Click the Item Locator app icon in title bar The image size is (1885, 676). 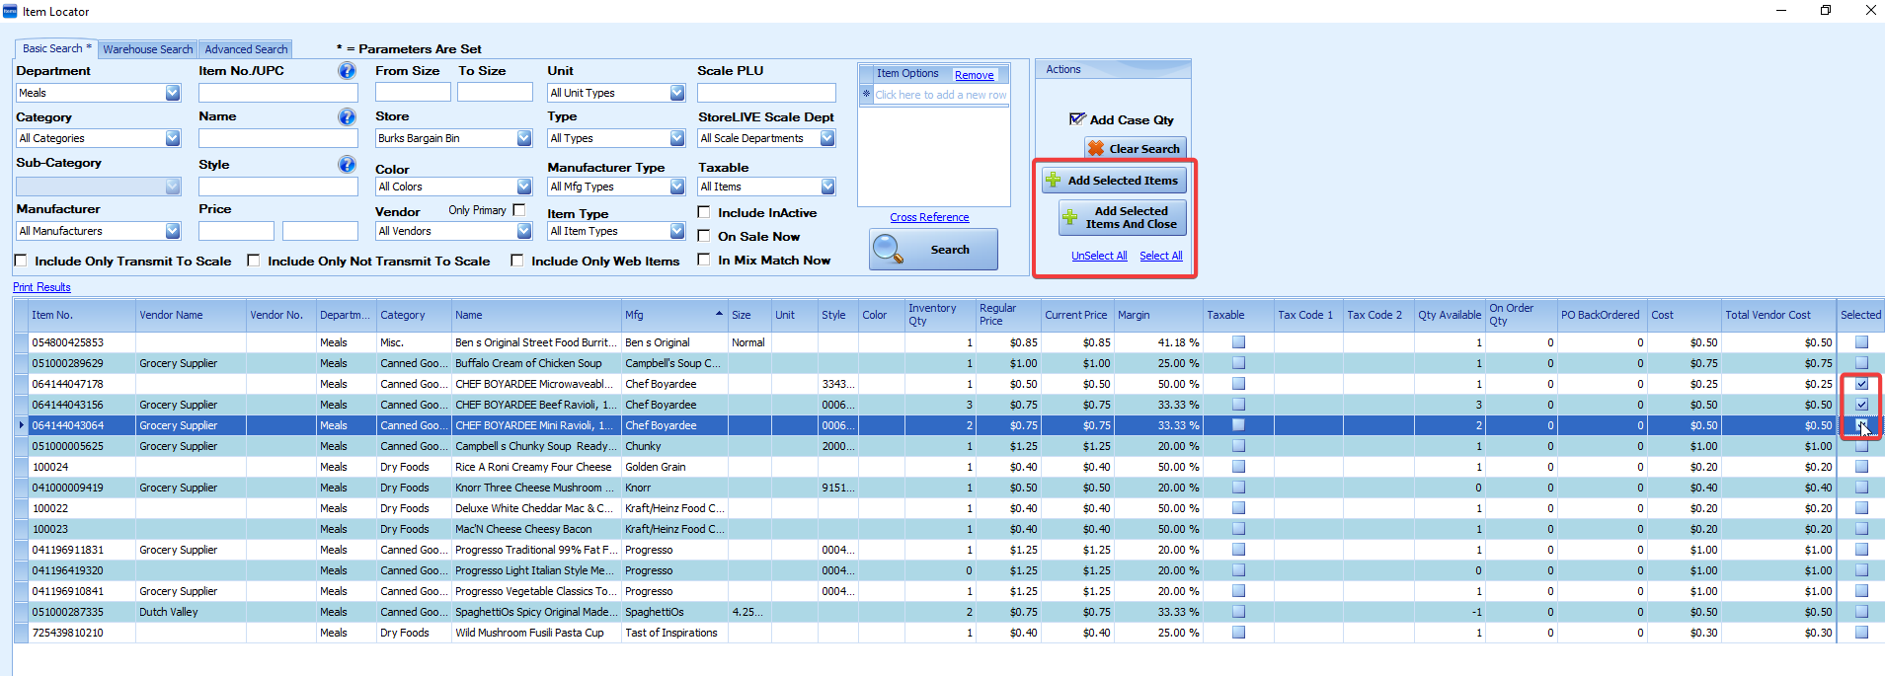[10, 11]
